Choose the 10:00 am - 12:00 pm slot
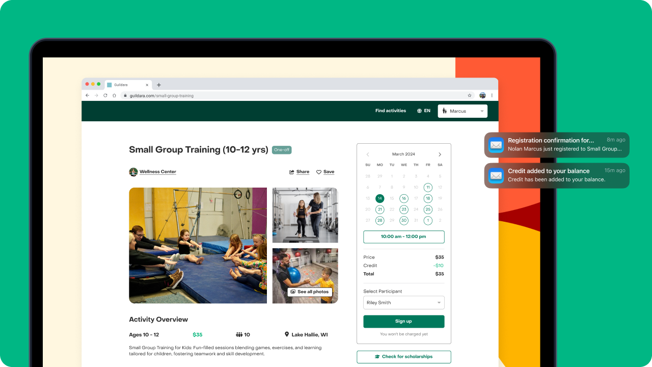Screen dimensions: 652x367 [404, 237]
